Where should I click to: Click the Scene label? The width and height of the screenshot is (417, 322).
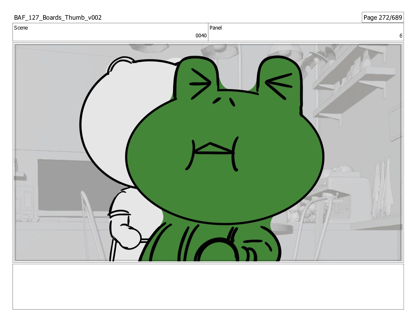(21, 28)
